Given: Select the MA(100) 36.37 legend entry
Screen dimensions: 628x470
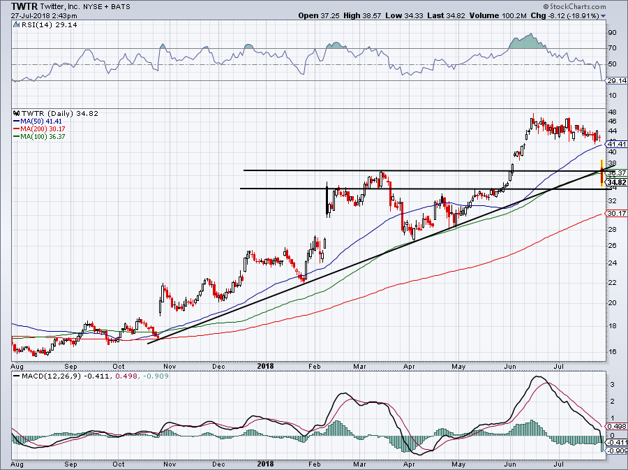Looking at the screenshot, I should (39, 137).
